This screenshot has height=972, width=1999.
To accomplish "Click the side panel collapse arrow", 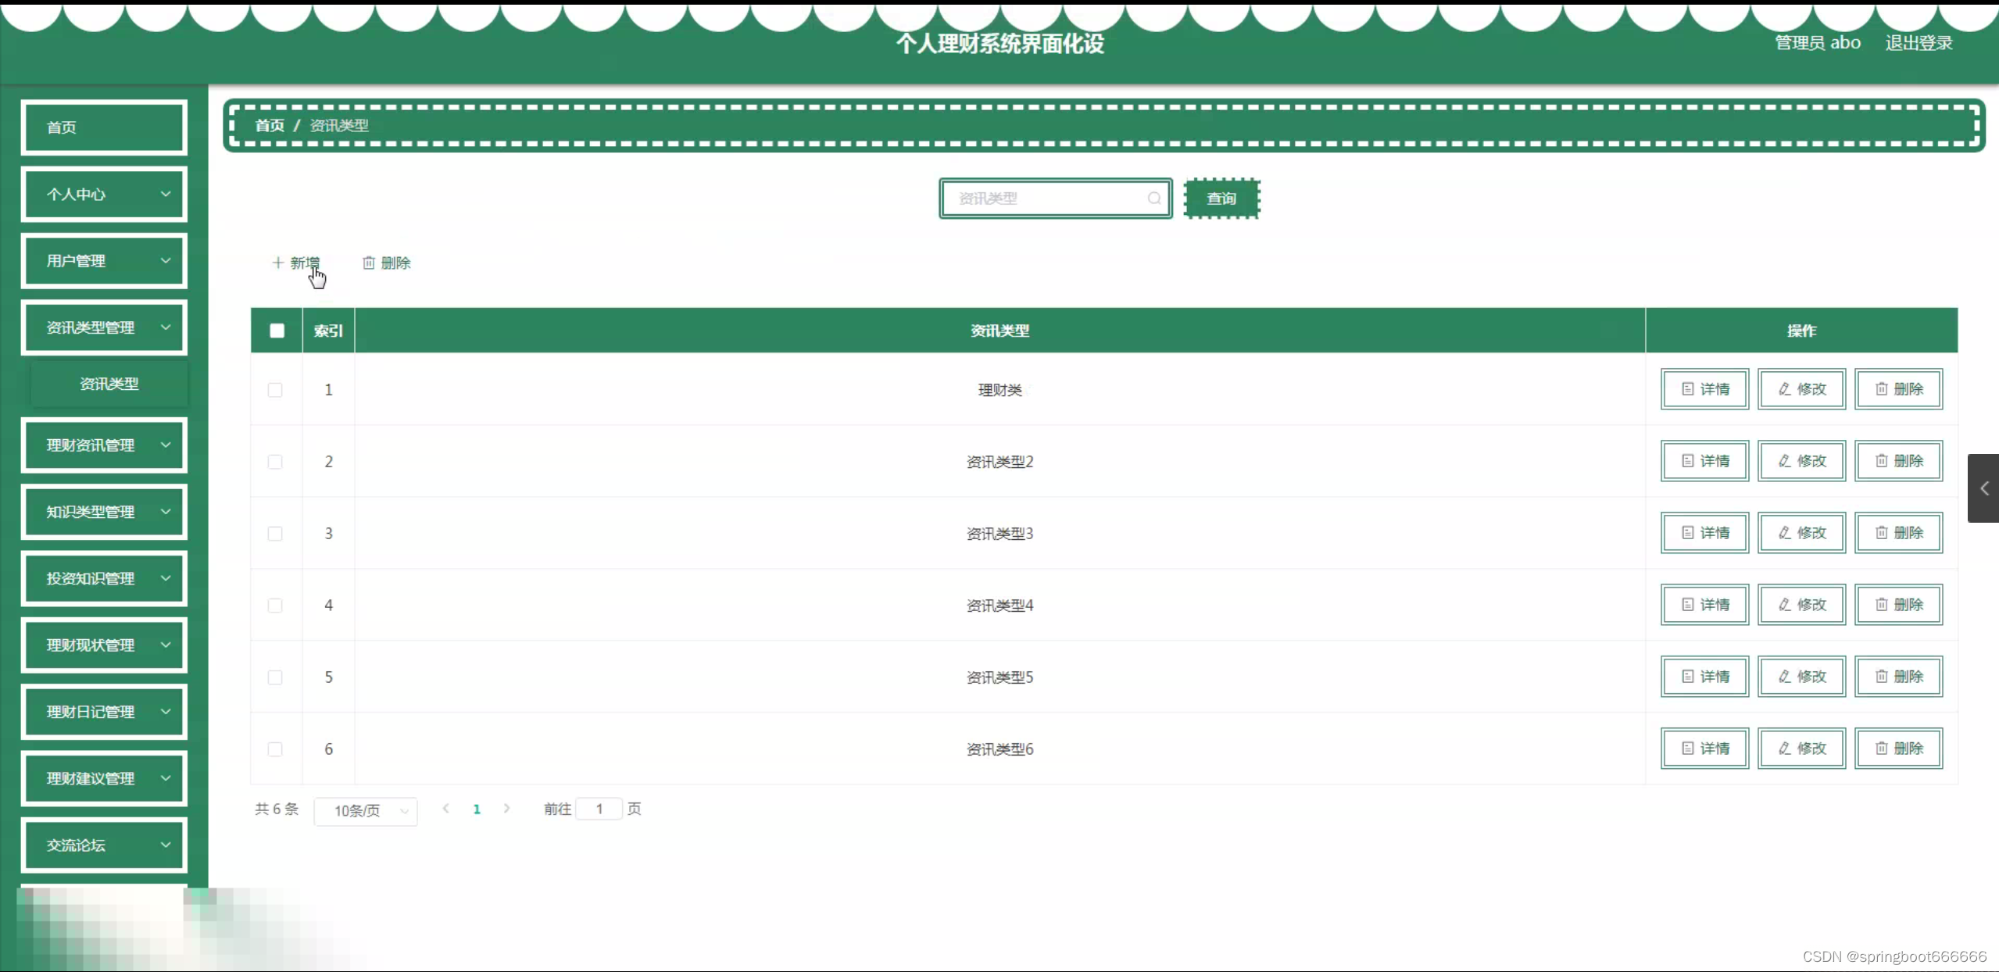I will pos(1983,488).
